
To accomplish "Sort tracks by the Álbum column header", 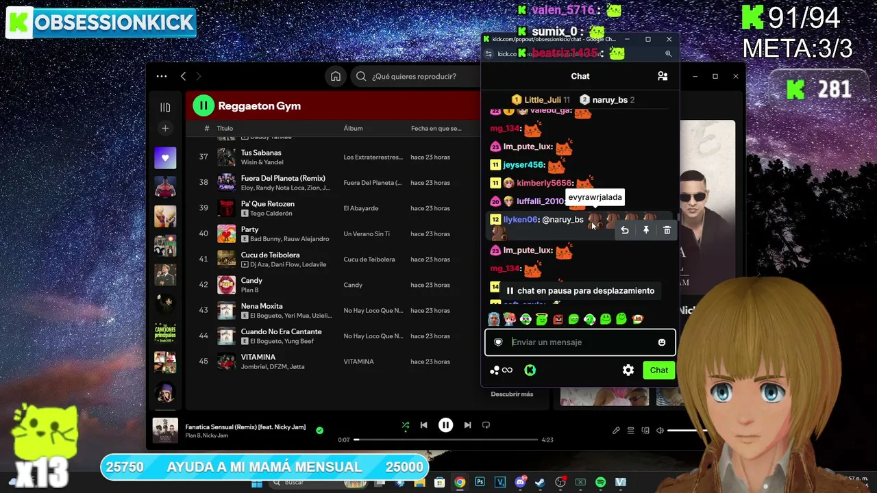I will pos(353,128).
